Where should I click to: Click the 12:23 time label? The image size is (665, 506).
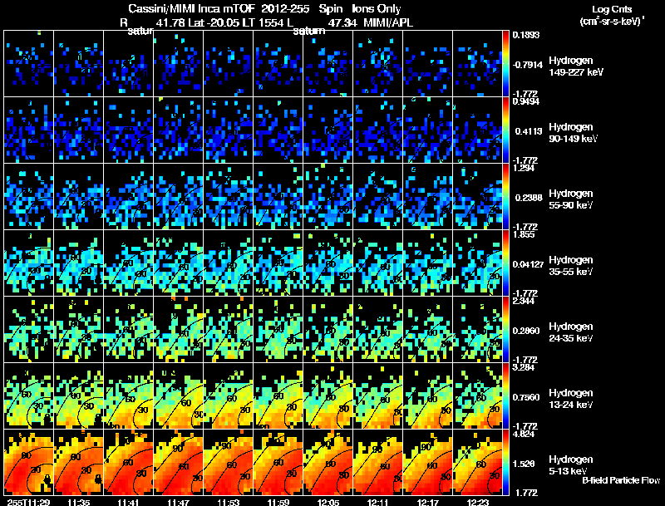tap(477, 502)
